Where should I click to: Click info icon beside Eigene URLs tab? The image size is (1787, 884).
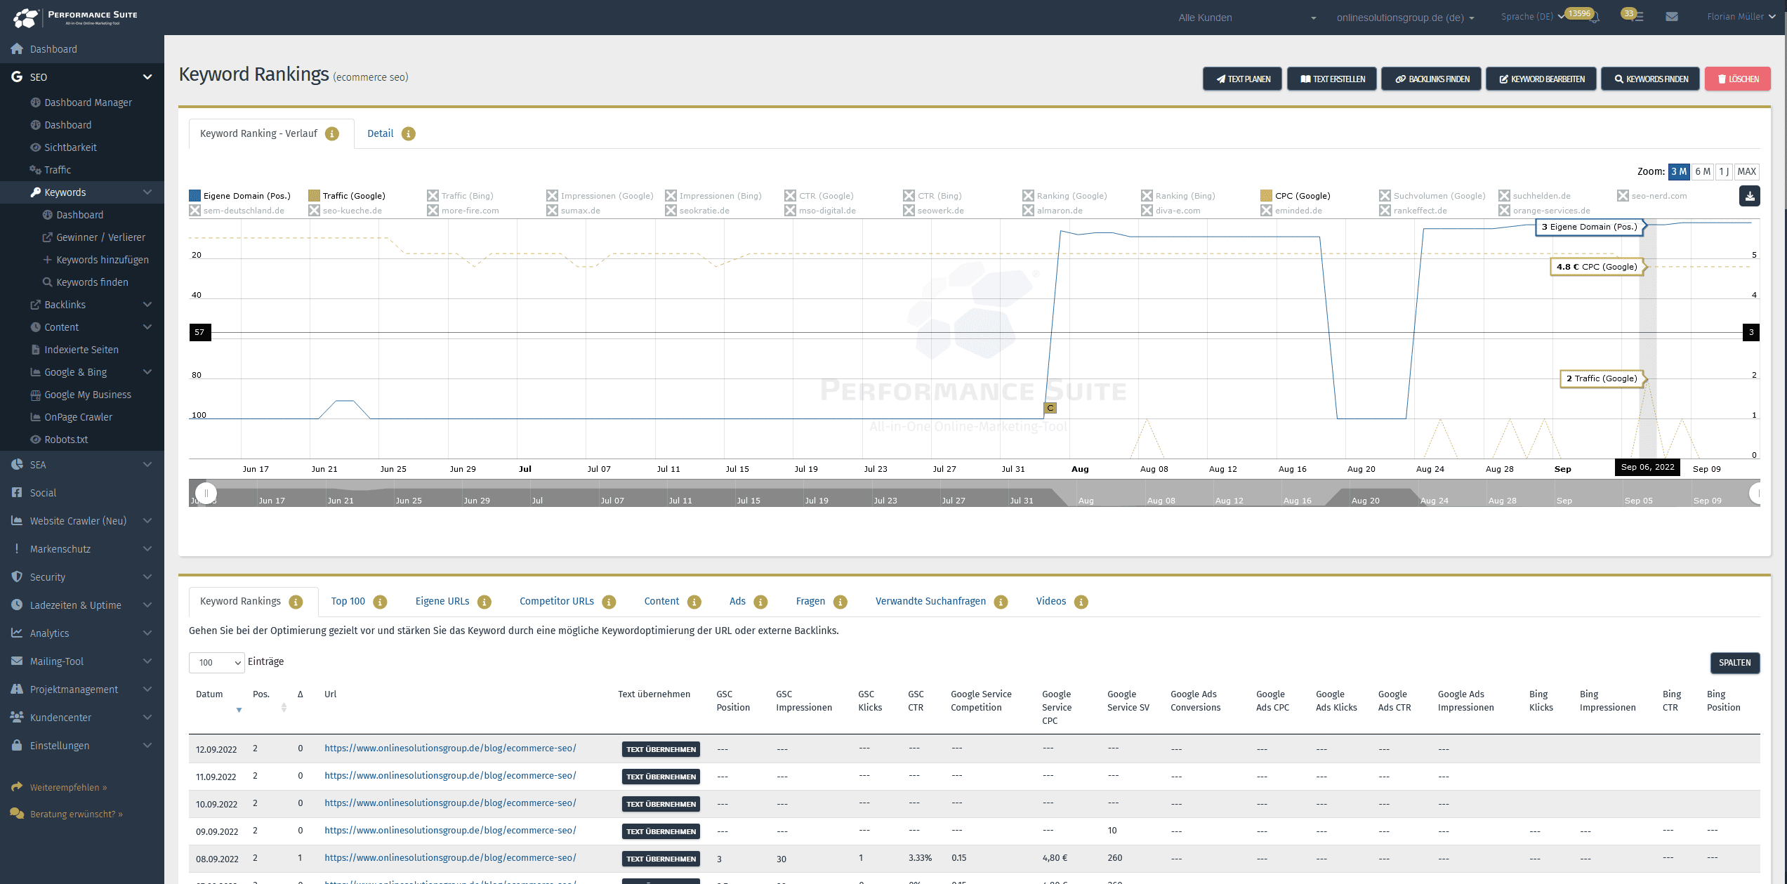484,602
